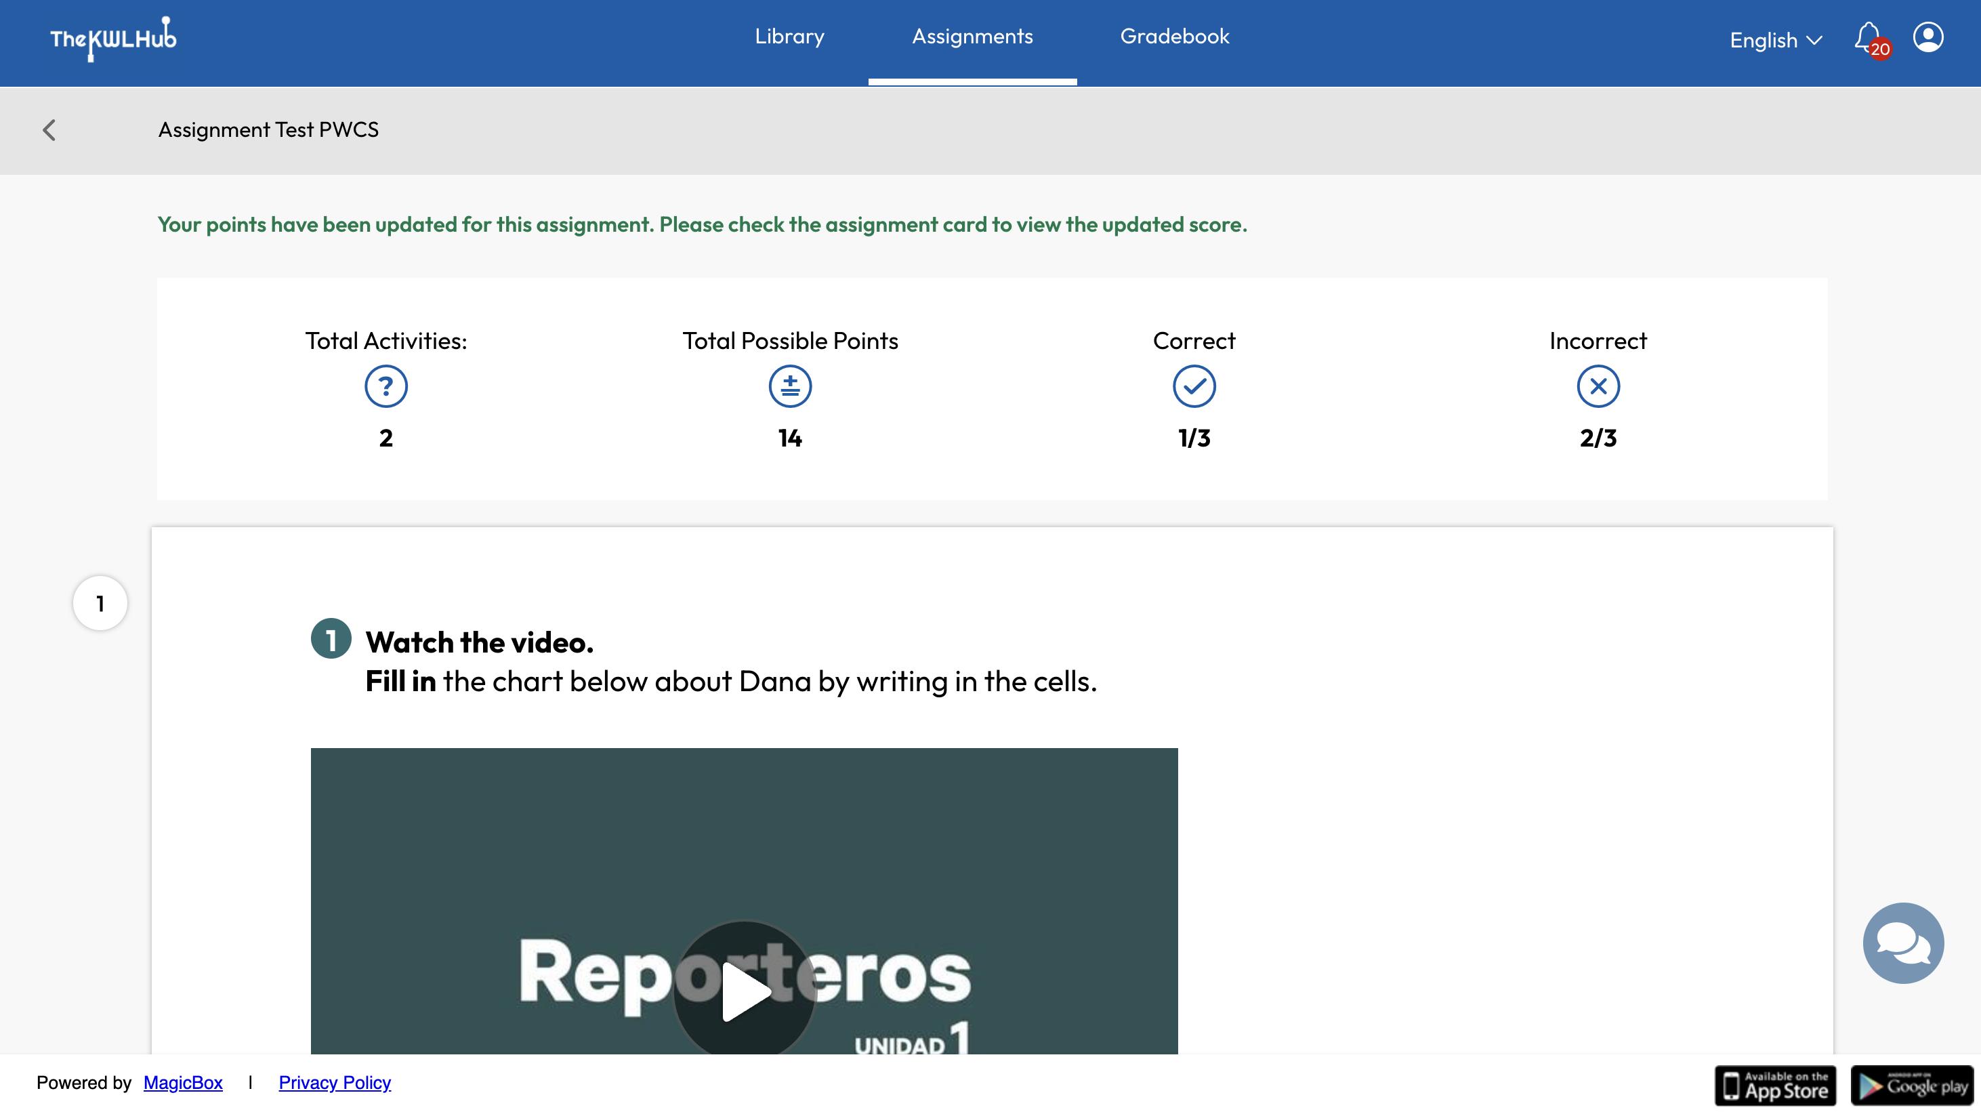Click the Google Play badge

point(1912,1086)
